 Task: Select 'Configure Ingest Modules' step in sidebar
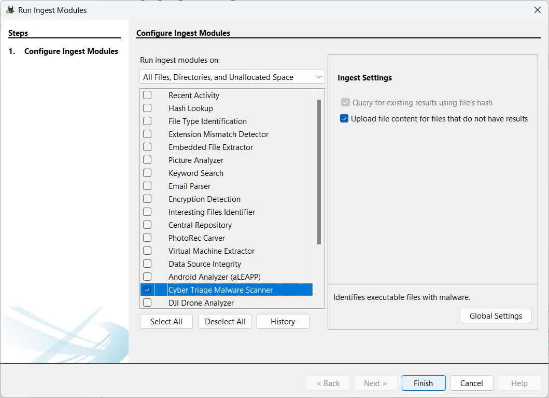tap(71, 51)
